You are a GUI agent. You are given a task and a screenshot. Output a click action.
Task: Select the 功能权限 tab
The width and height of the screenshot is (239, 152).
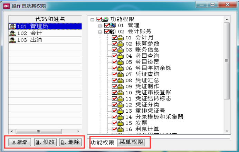tap(102, 142)
